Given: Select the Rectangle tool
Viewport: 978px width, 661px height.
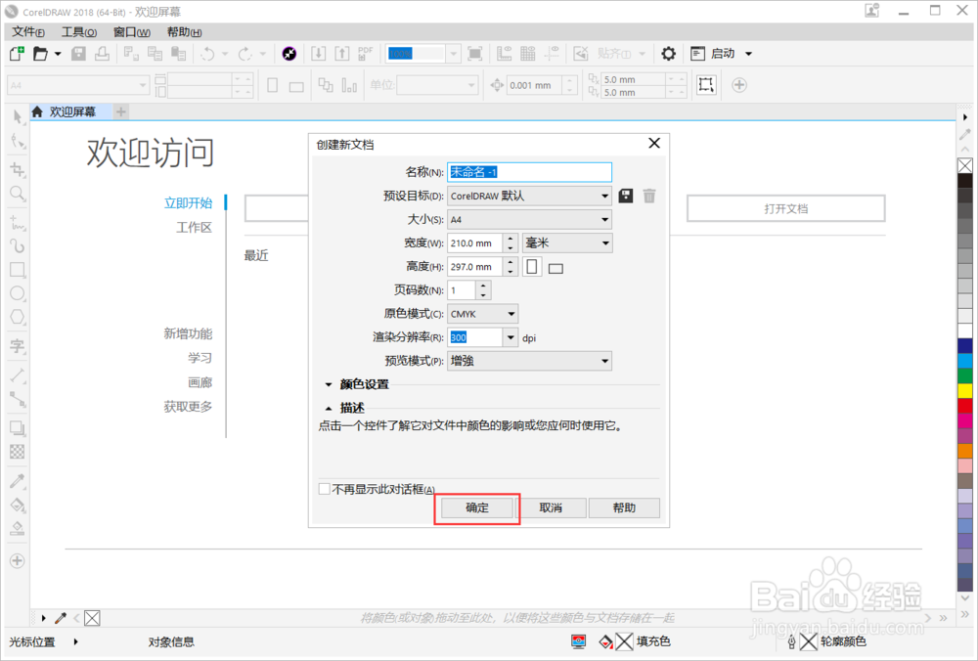Looking at the screenshot, I should click(x=18, y=270).
